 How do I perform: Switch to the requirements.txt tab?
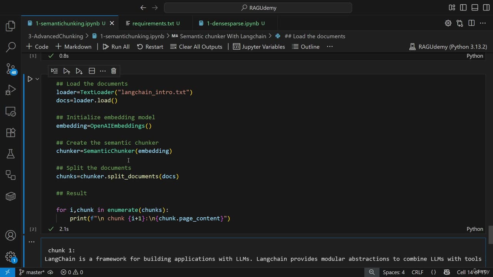[153, 23]
